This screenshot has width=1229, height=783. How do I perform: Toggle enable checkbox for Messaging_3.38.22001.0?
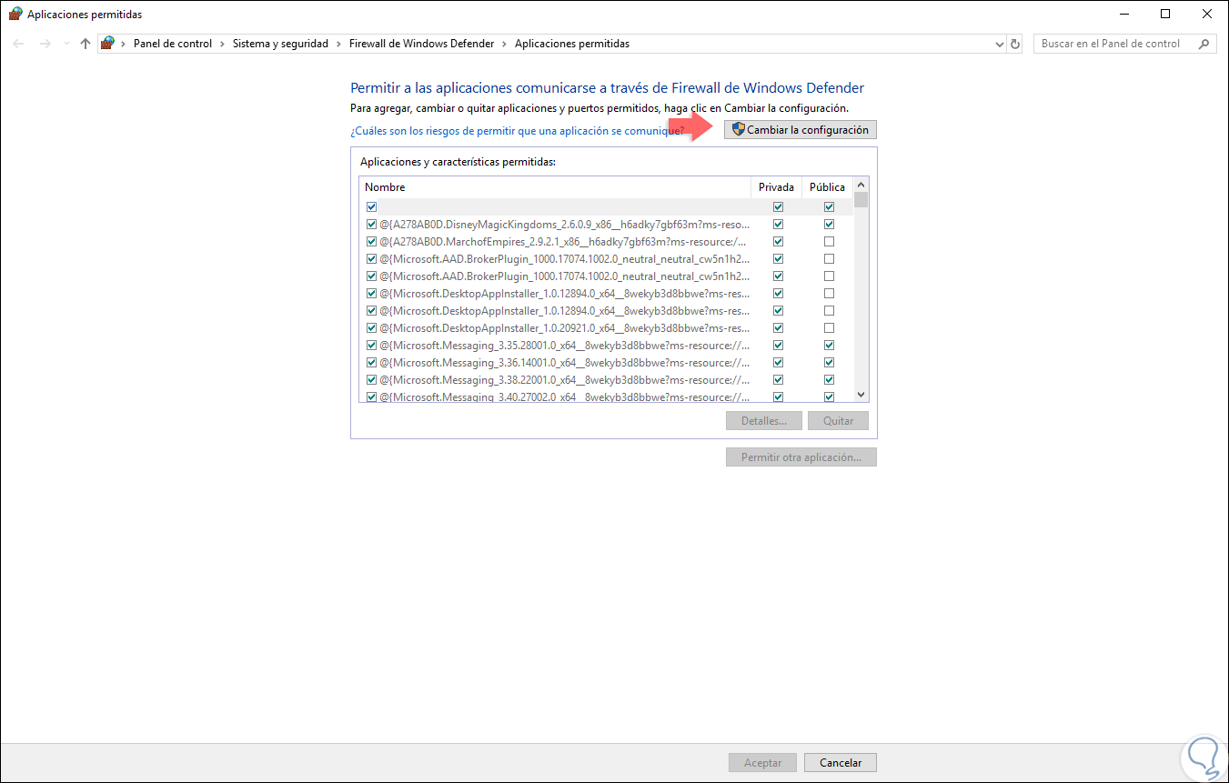point(371,380)
